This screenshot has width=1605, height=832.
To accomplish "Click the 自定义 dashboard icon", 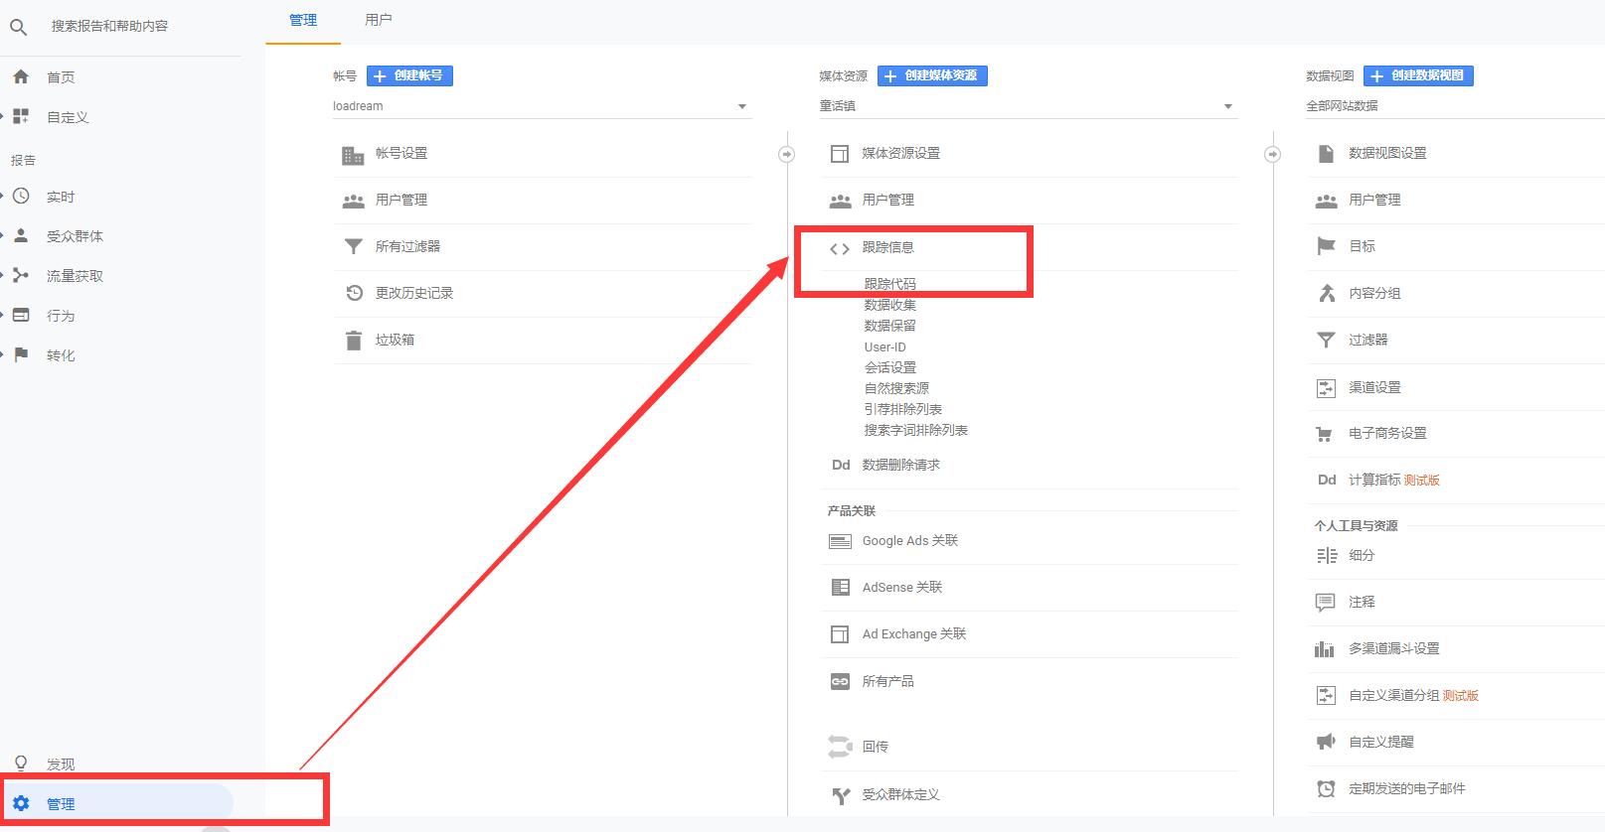I will 21,116.
